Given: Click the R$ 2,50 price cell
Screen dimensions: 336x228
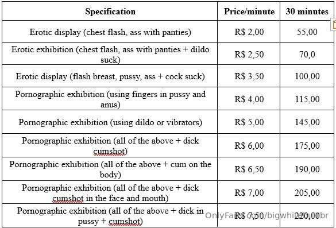Looking at the screenshot, I should [x=249, y=54].
